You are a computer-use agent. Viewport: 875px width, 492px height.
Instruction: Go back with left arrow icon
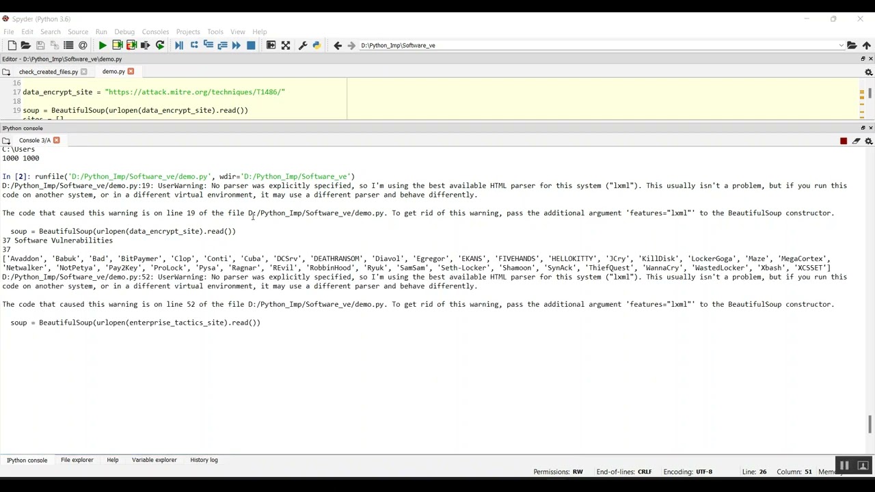pos(338,45)
